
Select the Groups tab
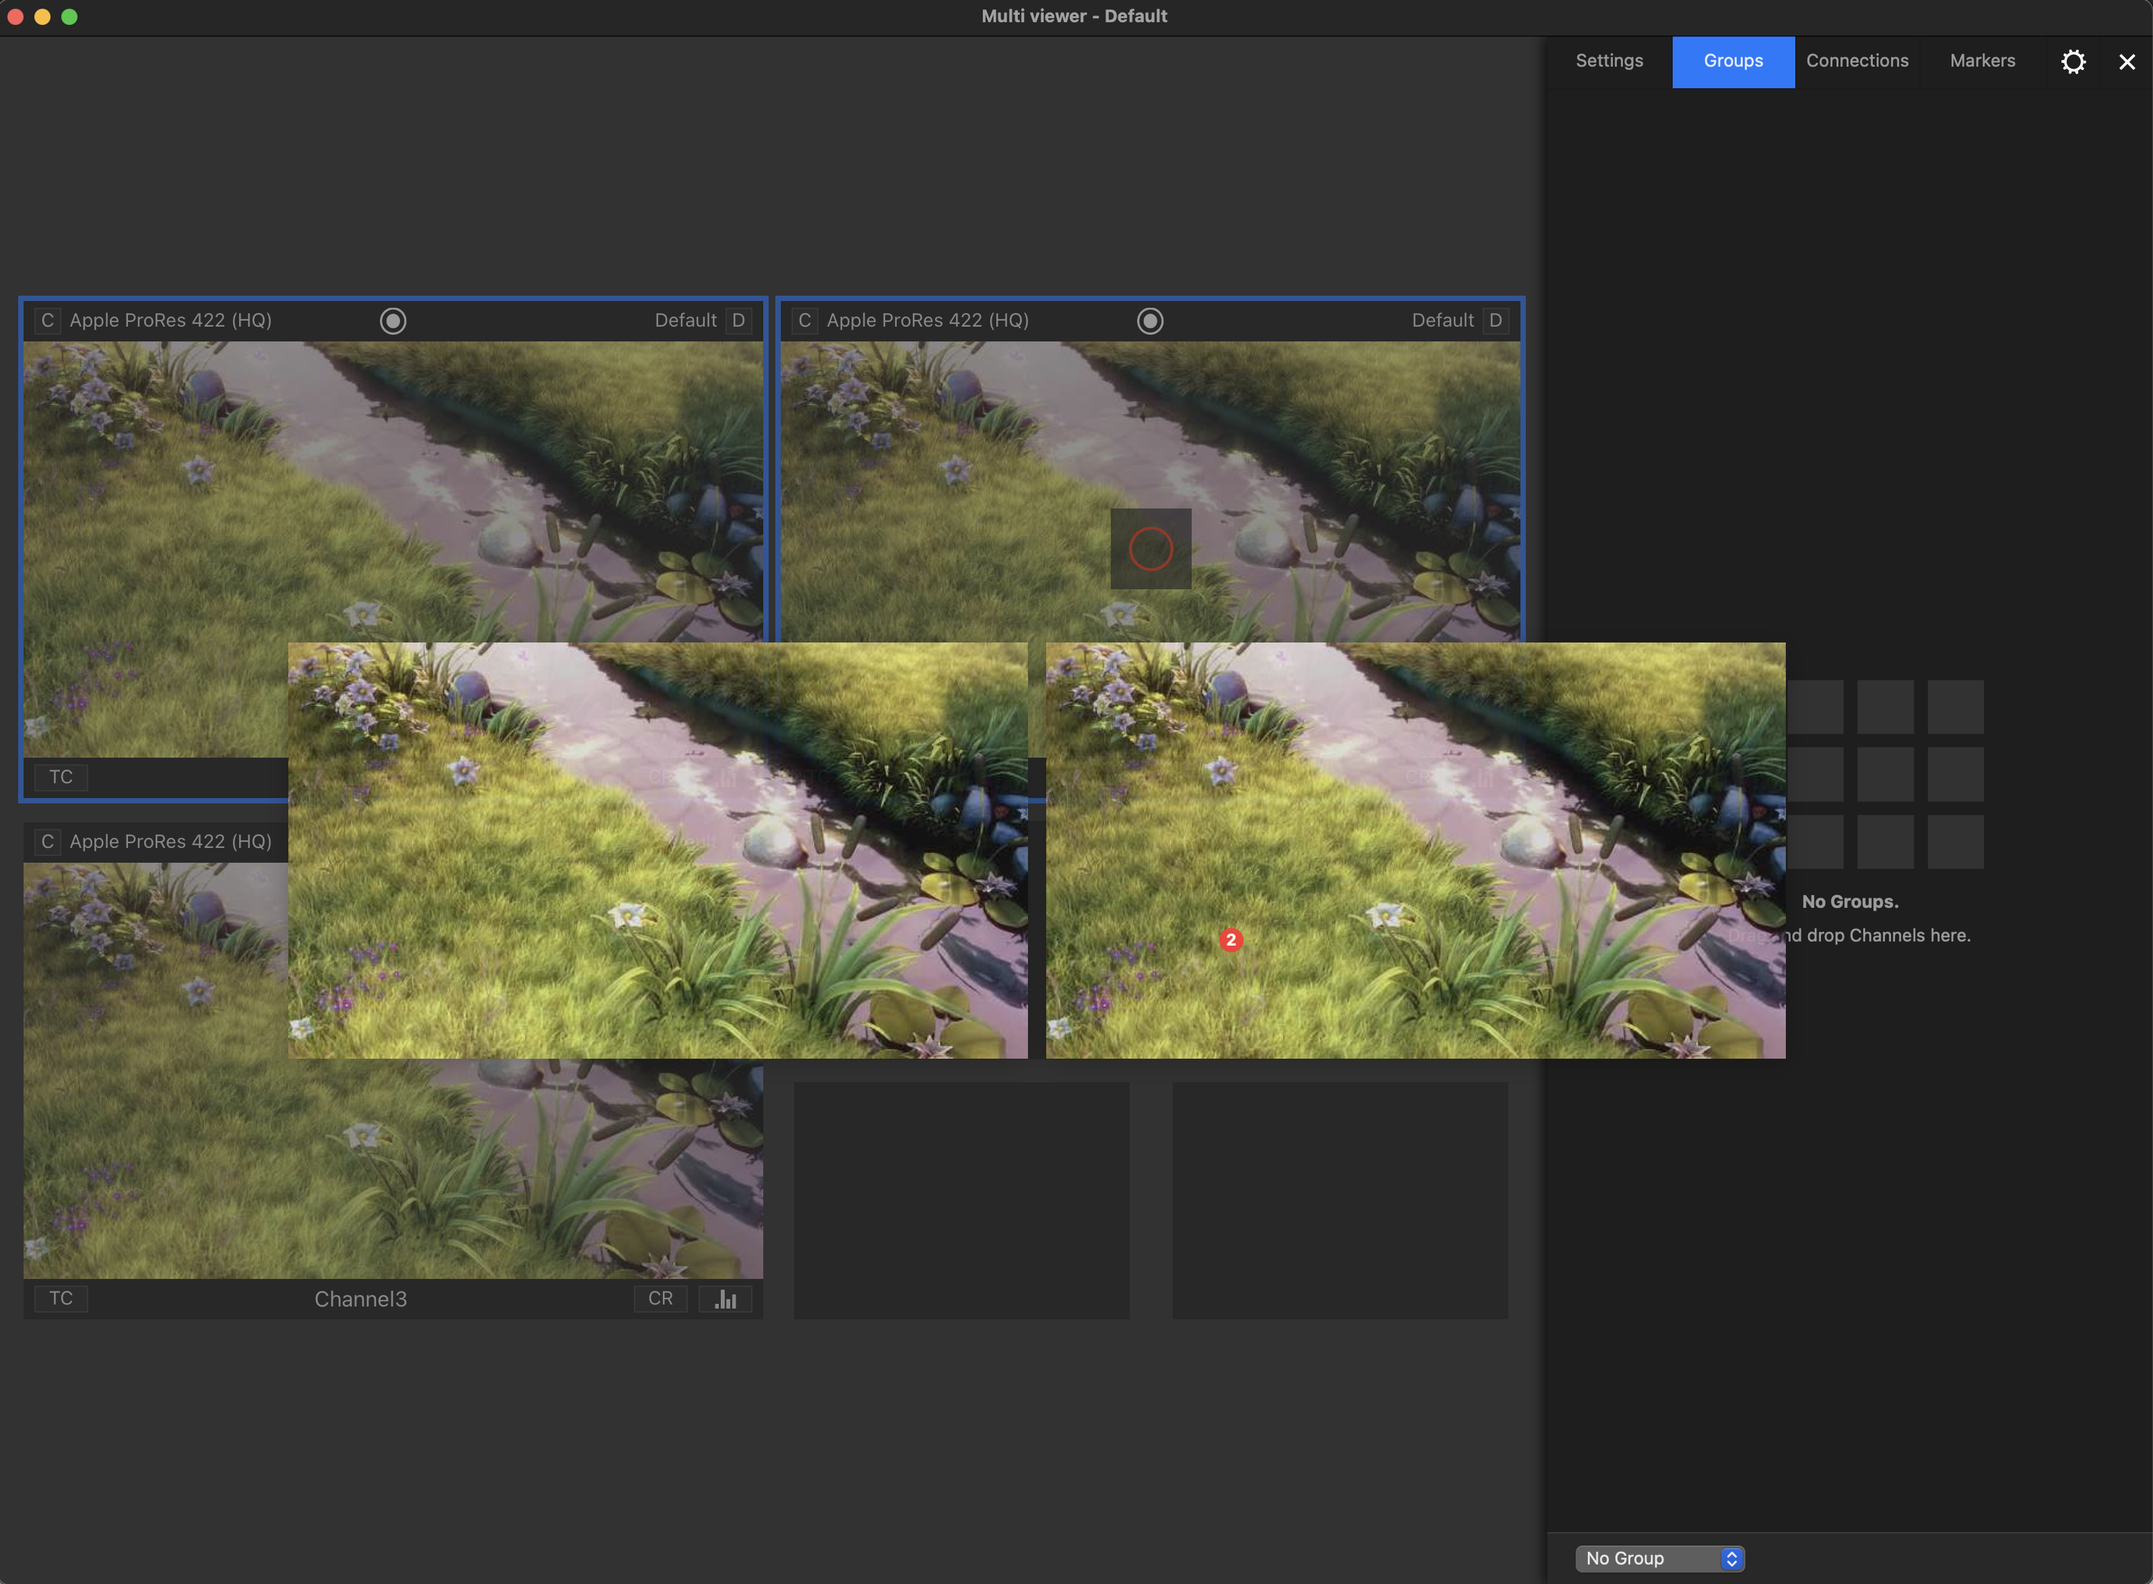[1733, 61]
